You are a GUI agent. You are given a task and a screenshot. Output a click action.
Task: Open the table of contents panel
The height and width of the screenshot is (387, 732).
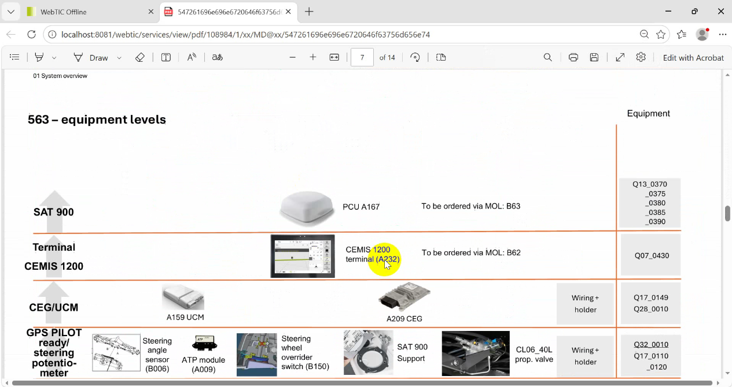15,57
